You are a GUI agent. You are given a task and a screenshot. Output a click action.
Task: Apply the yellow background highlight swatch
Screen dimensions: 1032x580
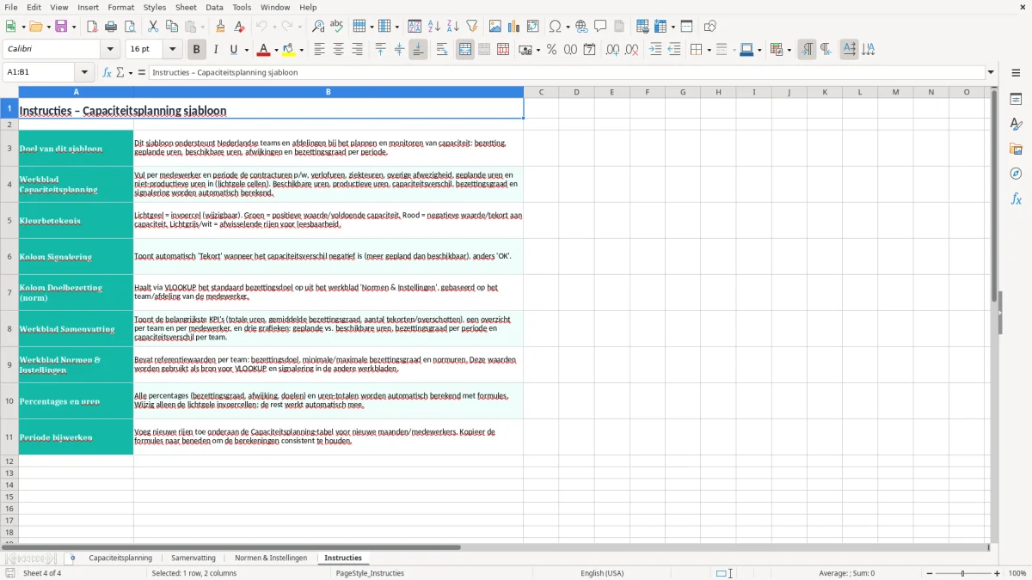pyautogui.click(x=290, y=50)
